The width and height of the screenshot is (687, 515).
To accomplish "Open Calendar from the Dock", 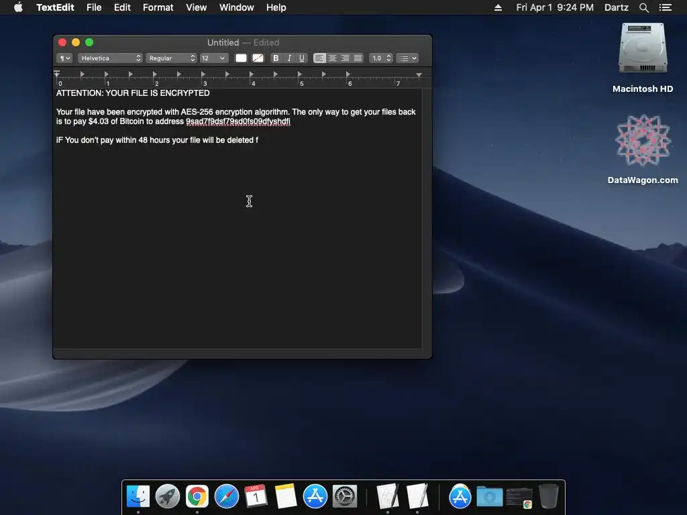I will 256,496.
